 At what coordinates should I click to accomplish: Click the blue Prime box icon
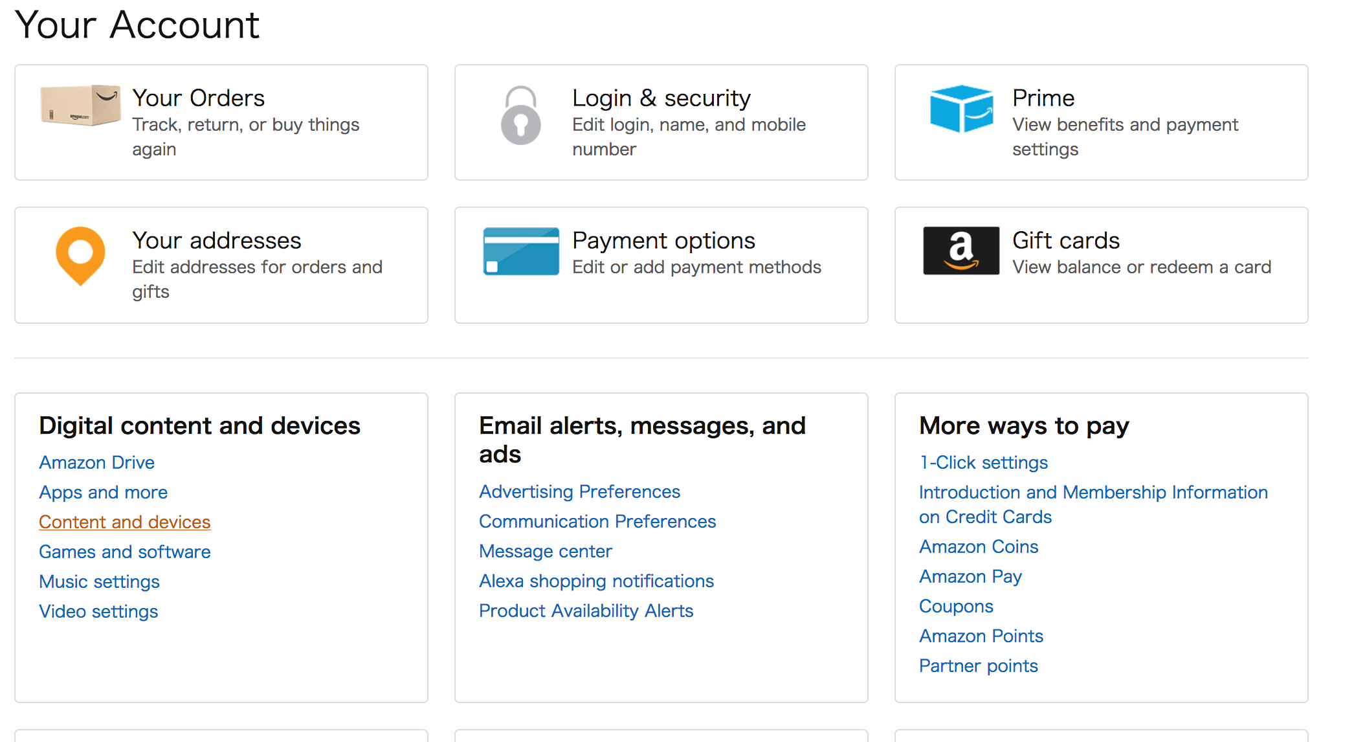coord(961,109)
